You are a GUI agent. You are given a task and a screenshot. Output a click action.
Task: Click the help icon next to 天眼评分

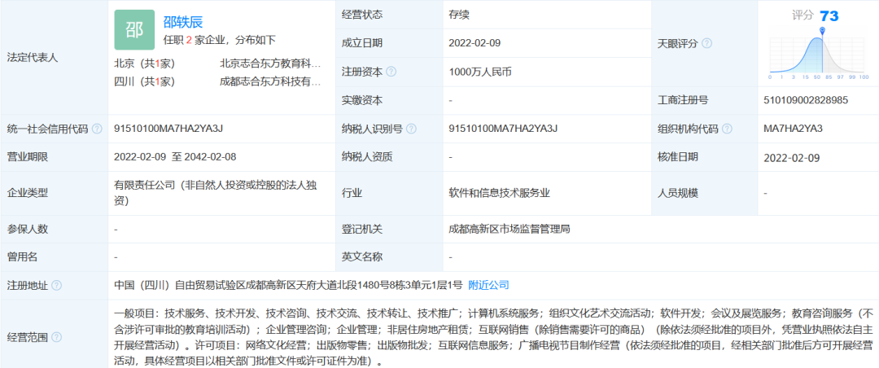(706, 43)
